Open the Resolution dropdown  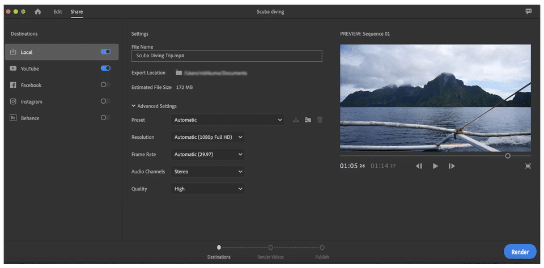click(207, 137)
